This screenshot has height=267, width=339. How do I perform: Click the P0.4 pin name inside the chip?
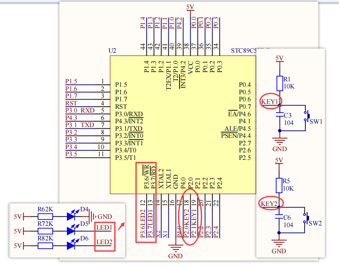(x=245, y=85)
